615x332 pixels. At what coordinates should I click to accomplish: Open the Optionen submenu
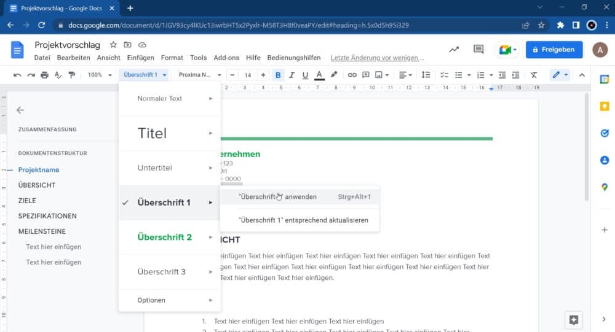(x=170, y=300)
